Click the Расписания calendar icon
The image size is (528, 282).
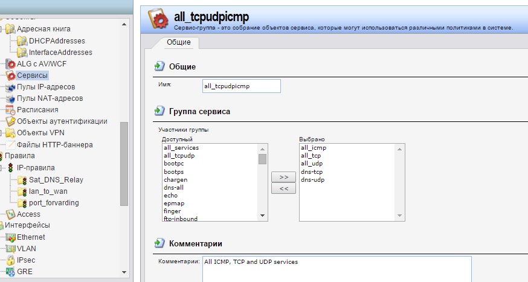coord(10,110)
